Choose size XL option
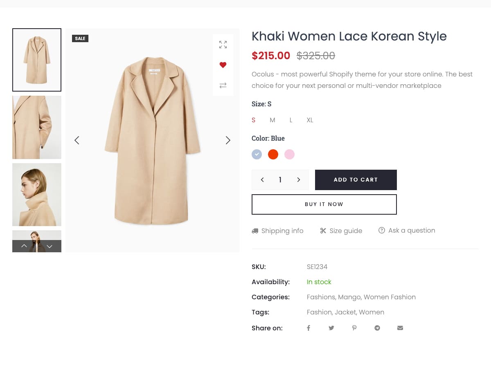This screenshot has width=491, height=368. coord(310,120)
